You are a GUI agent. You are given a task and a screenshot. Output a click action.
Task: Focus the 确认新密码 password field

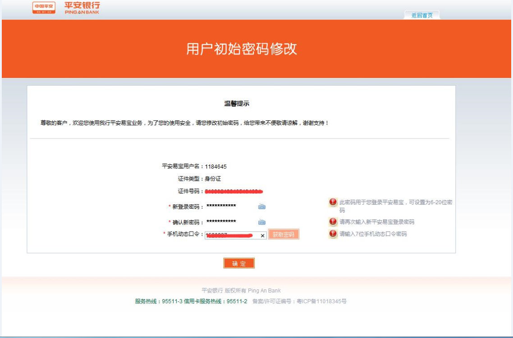pyautogui.click(x=231, y=222)
